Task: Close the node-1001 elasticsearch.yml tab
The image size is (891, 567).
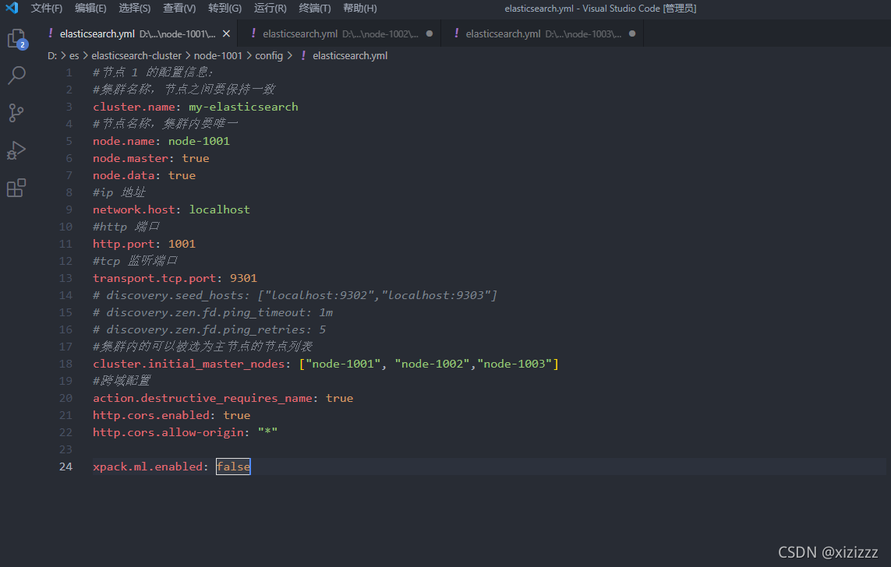Action: (226, 34)
